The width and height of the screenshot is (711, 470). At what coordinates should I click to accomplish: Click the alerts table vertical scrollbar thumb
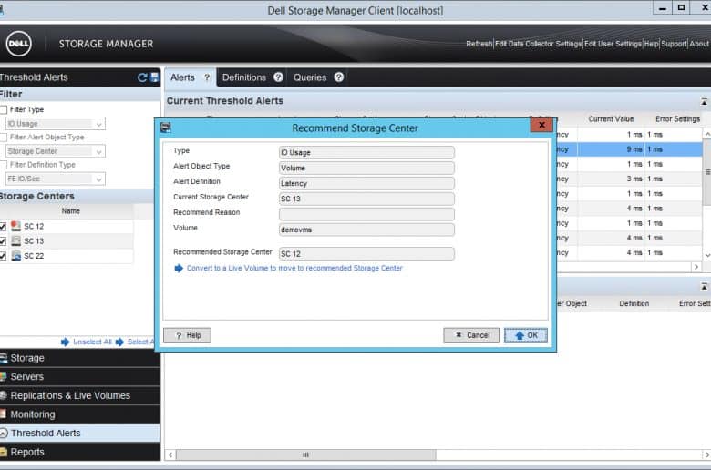[x=707, y=172]
